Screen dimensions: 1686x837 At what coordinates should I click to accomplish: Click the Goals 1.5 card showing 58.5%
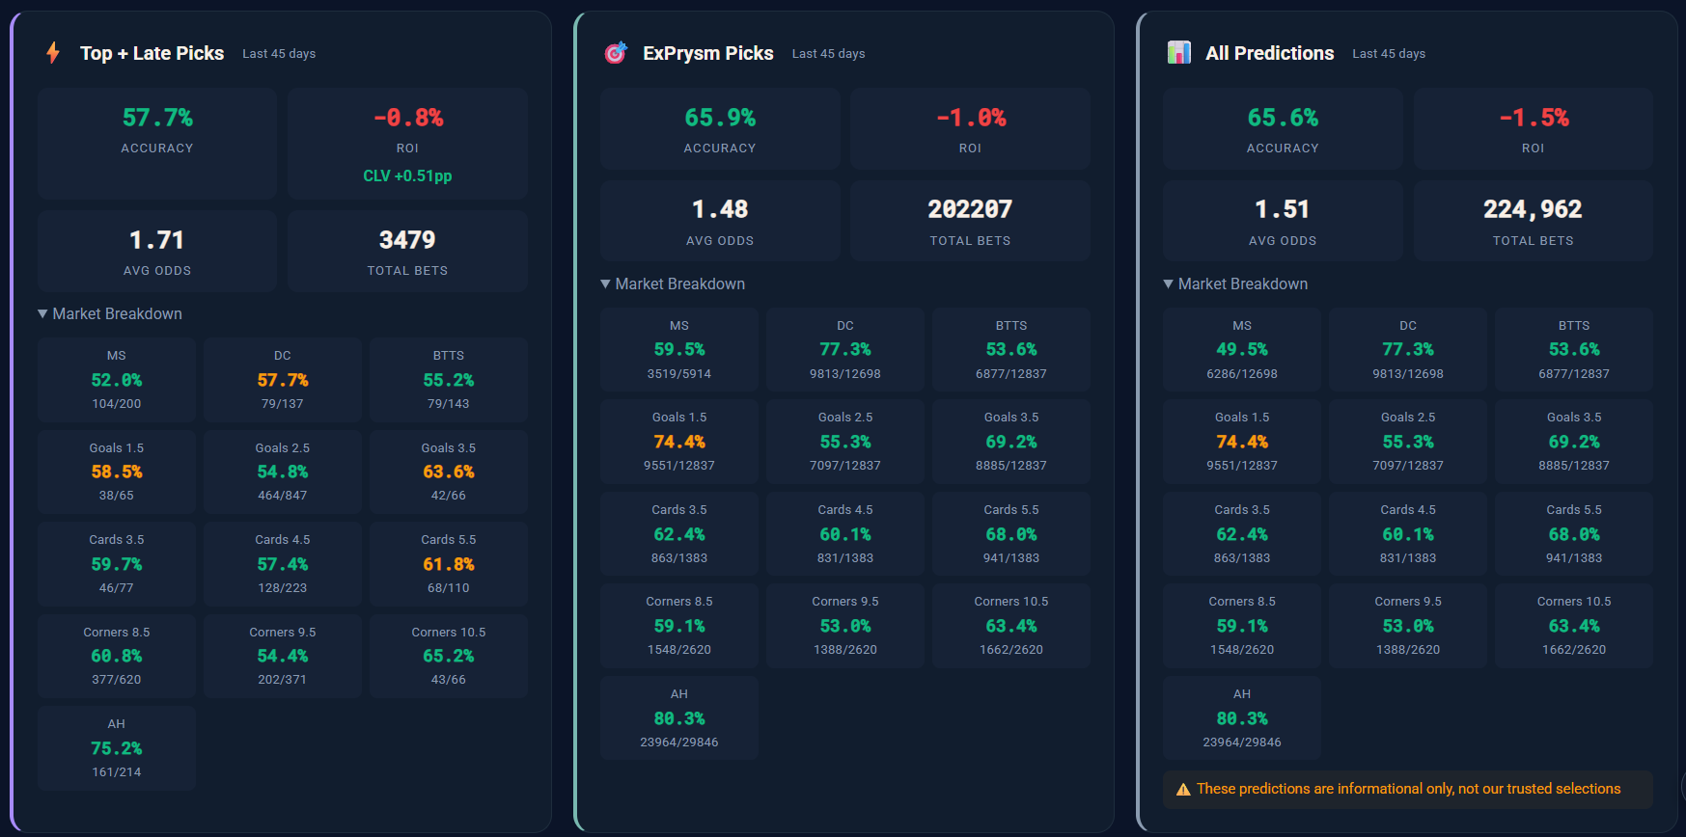pyautogui.click(x=117, y=472)
